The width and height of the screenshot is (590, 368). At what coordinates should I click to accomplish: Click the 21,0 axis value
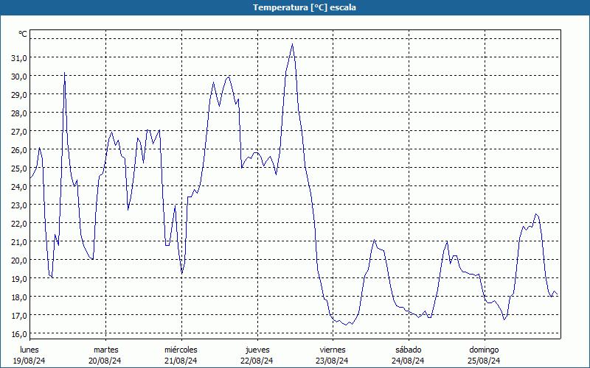pos(19,242)
